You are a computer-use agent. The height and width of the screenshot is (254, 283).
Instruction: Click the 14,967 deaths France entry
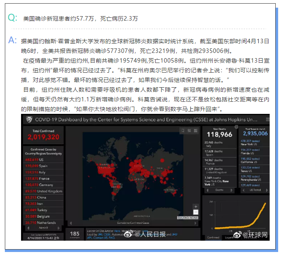pos(220,162)
